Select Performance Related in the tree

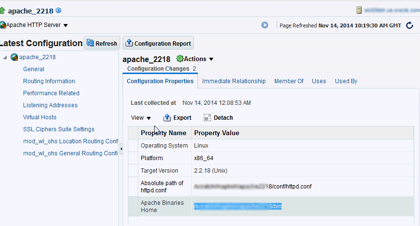[x=51, y=93]
